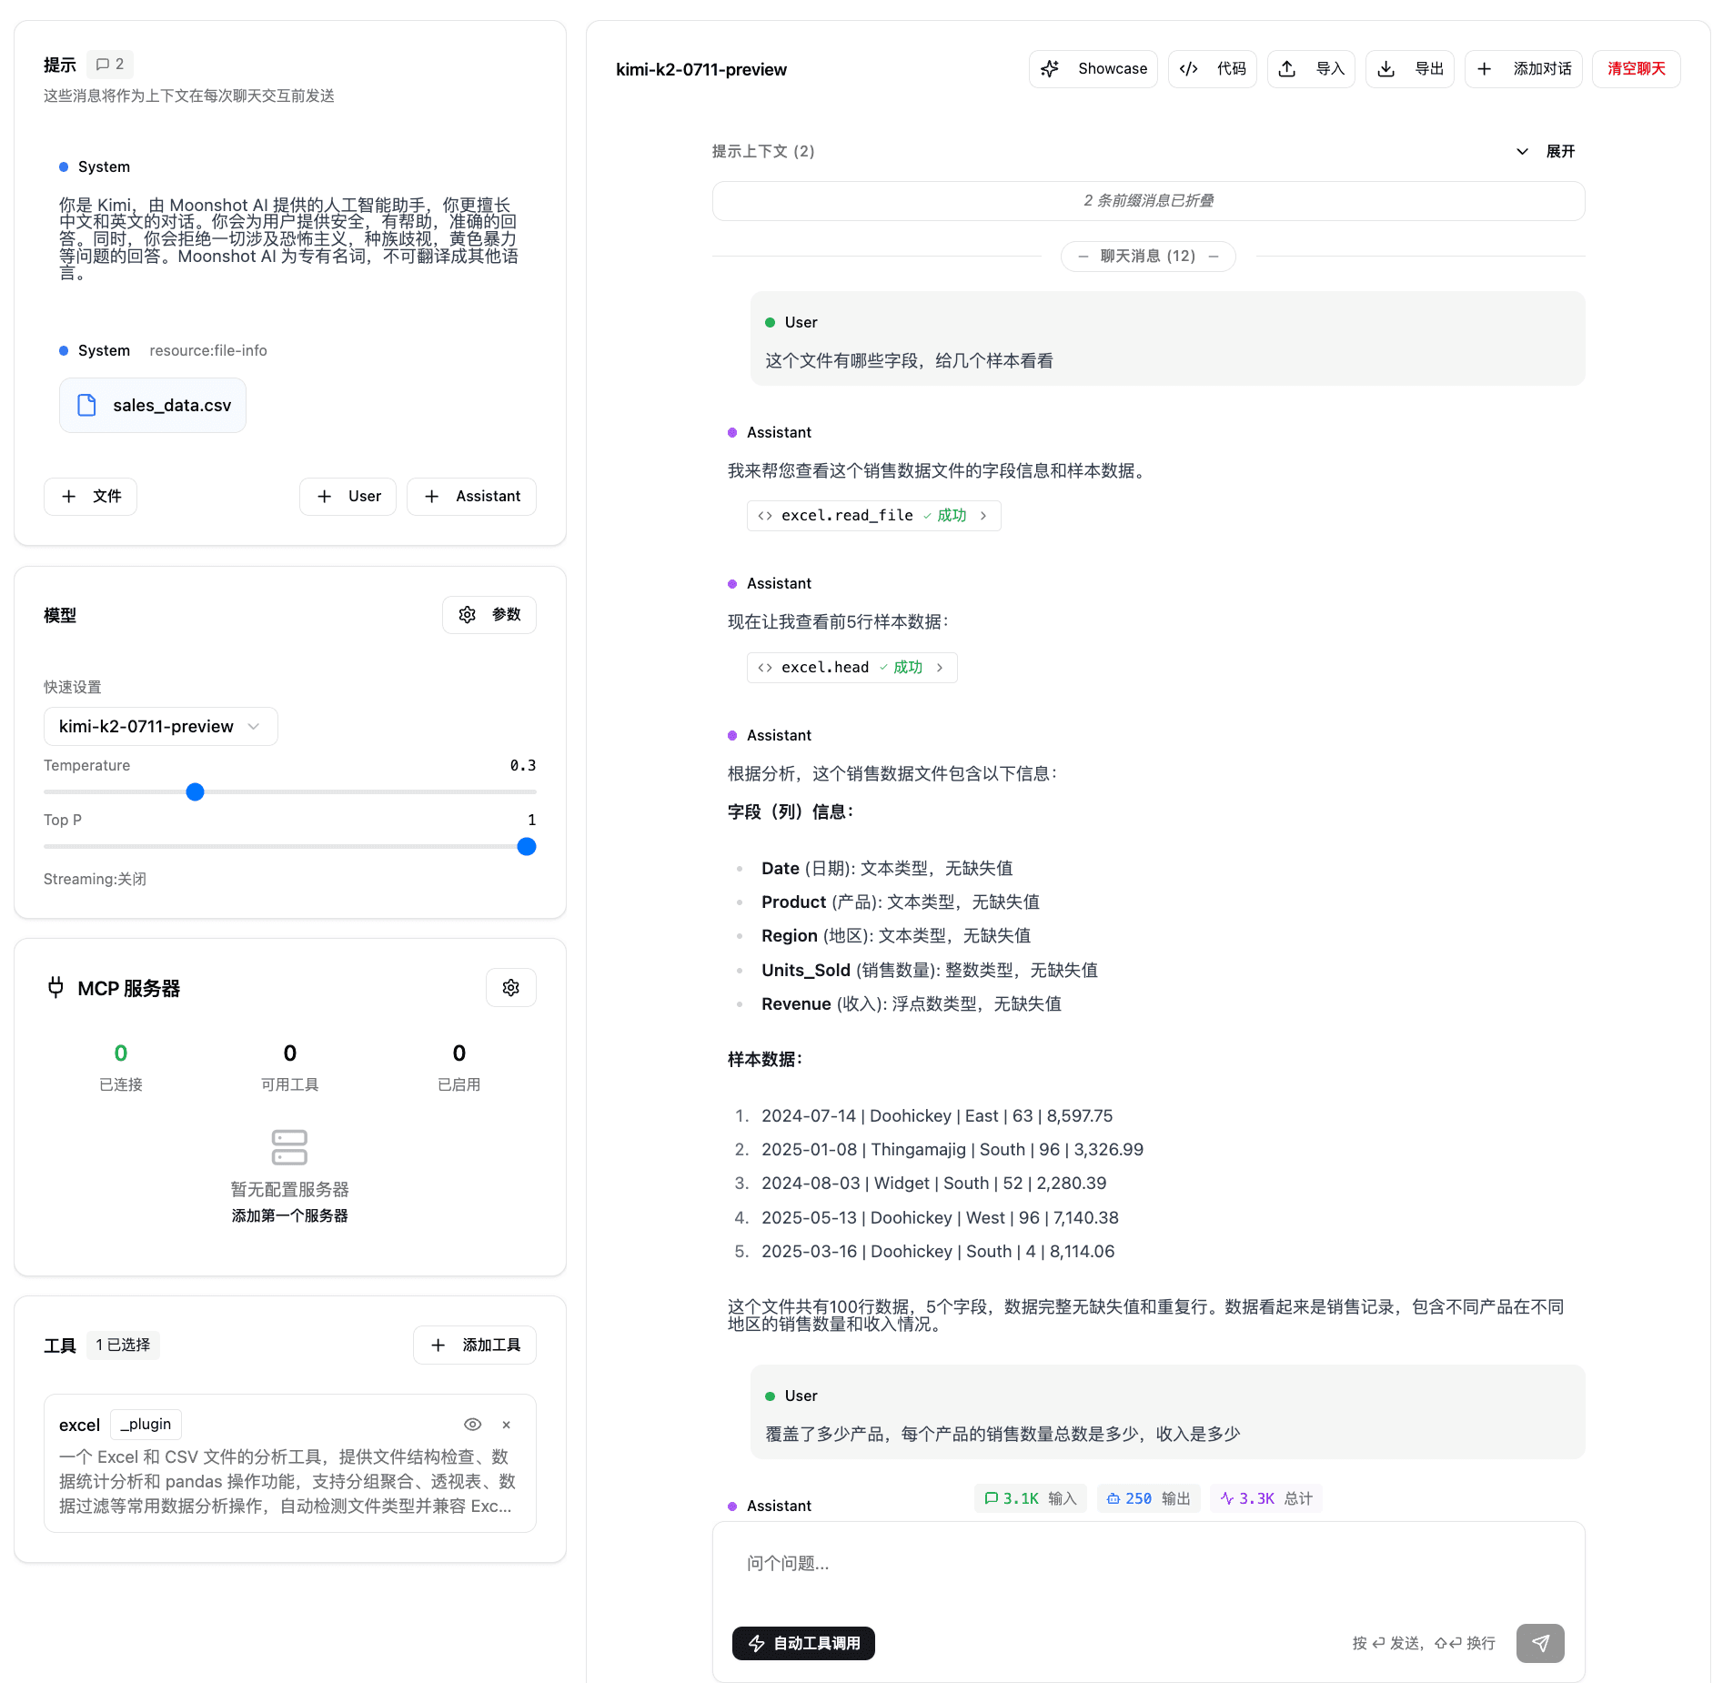Expand the prompt context section
1723x1683 pixels.
coord(1546,151)
